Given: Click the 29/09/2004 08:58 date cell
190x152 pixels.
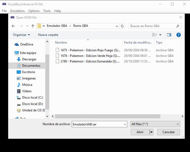Looking at the screenshot, I should coord(137,50).
